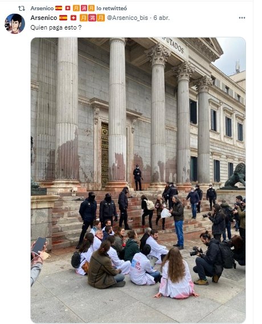Click the red 満 emoji in the bold name

point(92,18)
